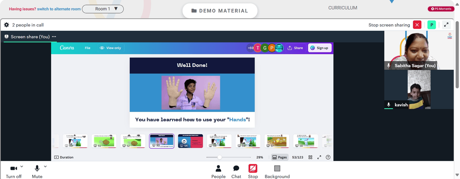460x179 pixels.
Task: Select the highlighted slide 53 thumbnail
Action: (x=161, y=141)
